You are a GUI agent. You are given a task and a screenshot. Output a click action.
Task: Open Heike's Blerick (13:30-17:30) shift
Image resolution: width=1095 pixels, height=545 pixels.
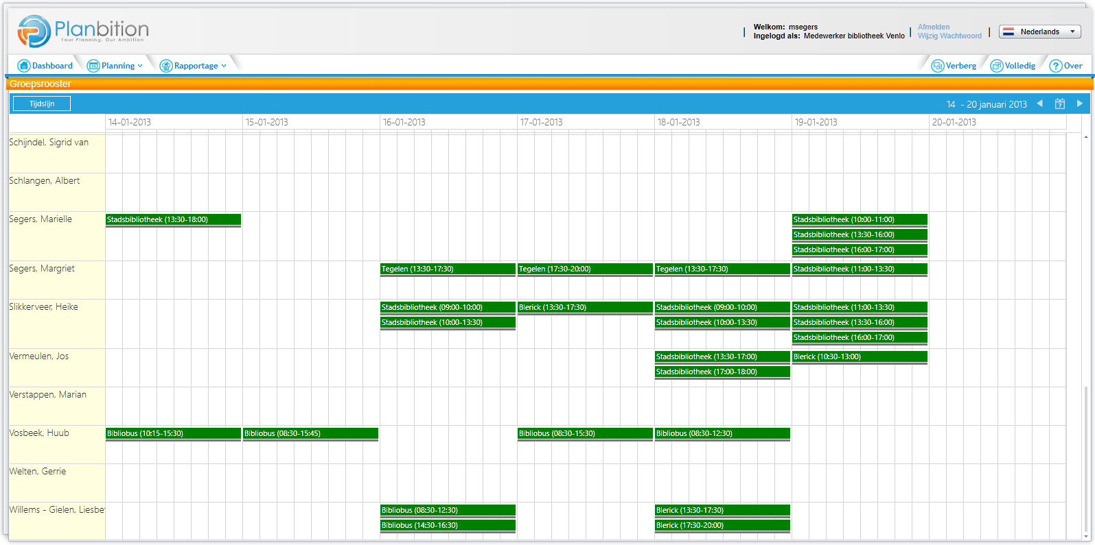pyautogui.click(x=585, y=308)
